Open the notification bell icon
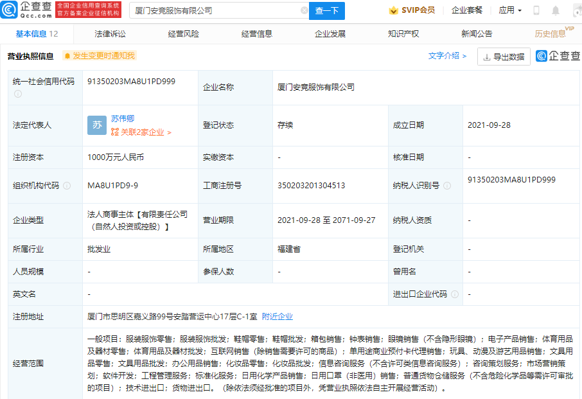 pyautogui.click(x=555, y=11)
